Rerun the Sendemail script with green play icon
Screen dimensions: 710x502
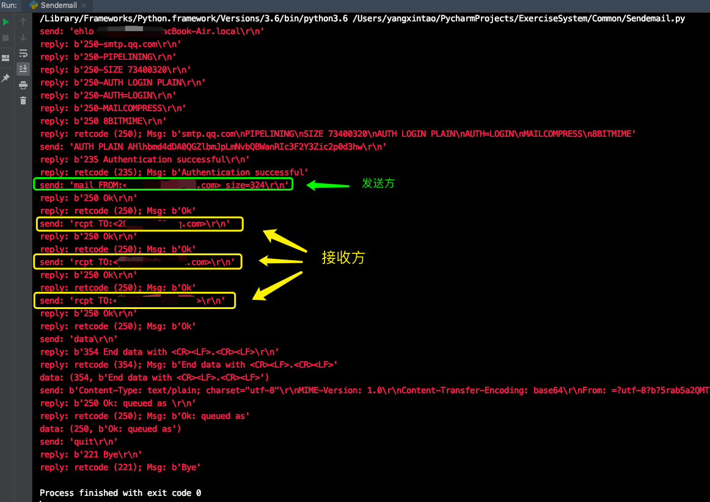(5, 22)
